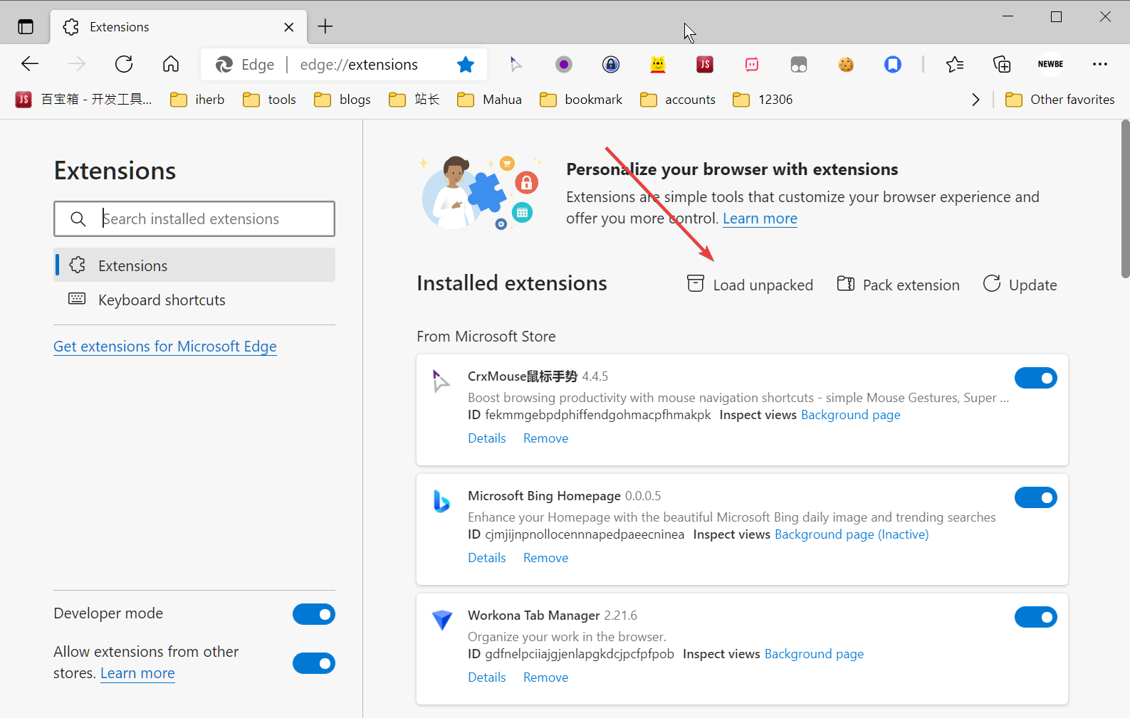Open the 12306 favorites folder
Screen dimensions: 1130x718
point(763,100)
